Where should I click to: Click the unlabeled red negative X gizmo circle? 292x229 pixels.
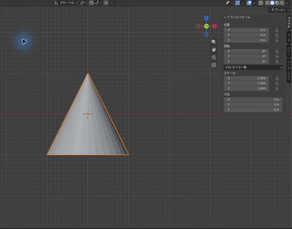coord(198,26)
